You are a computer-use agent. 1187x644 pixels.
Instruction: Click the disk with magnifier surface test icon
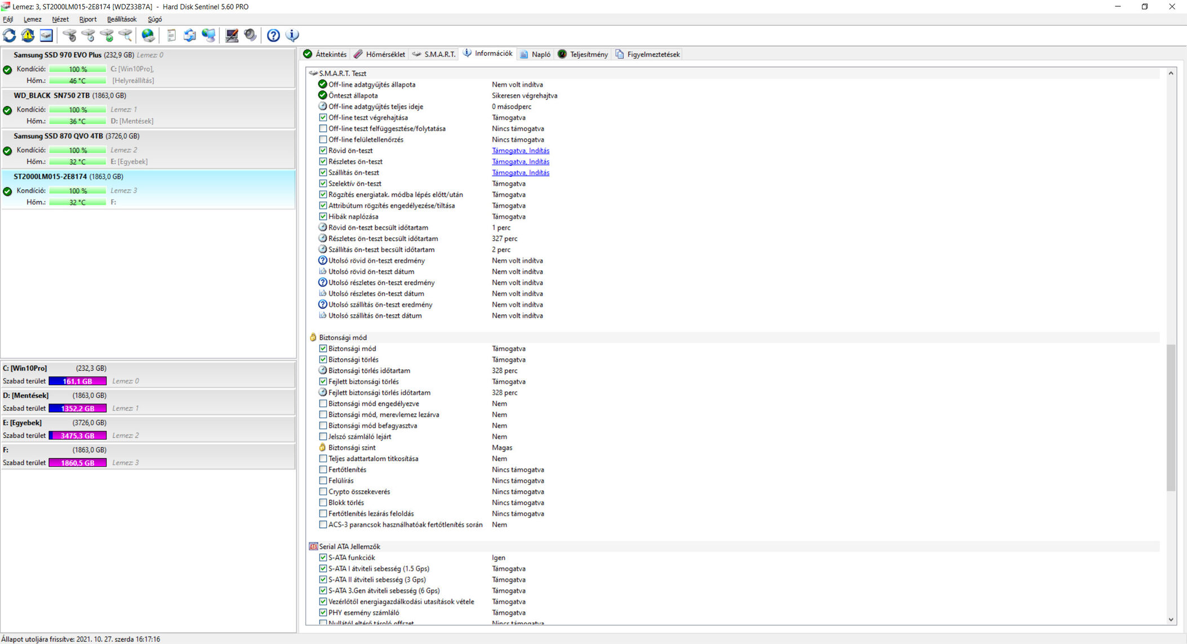(125, 35)
